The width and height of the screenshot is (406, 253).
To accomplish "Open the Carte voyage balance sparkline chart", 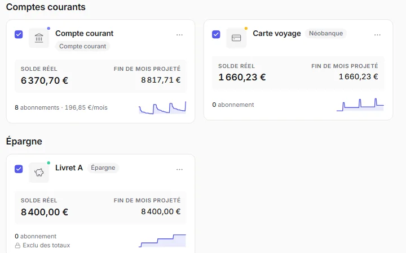I will click(360, 105).
